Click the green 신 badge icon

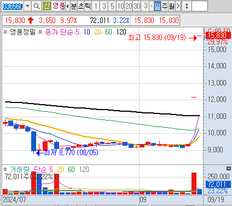[x=47, y=6]
